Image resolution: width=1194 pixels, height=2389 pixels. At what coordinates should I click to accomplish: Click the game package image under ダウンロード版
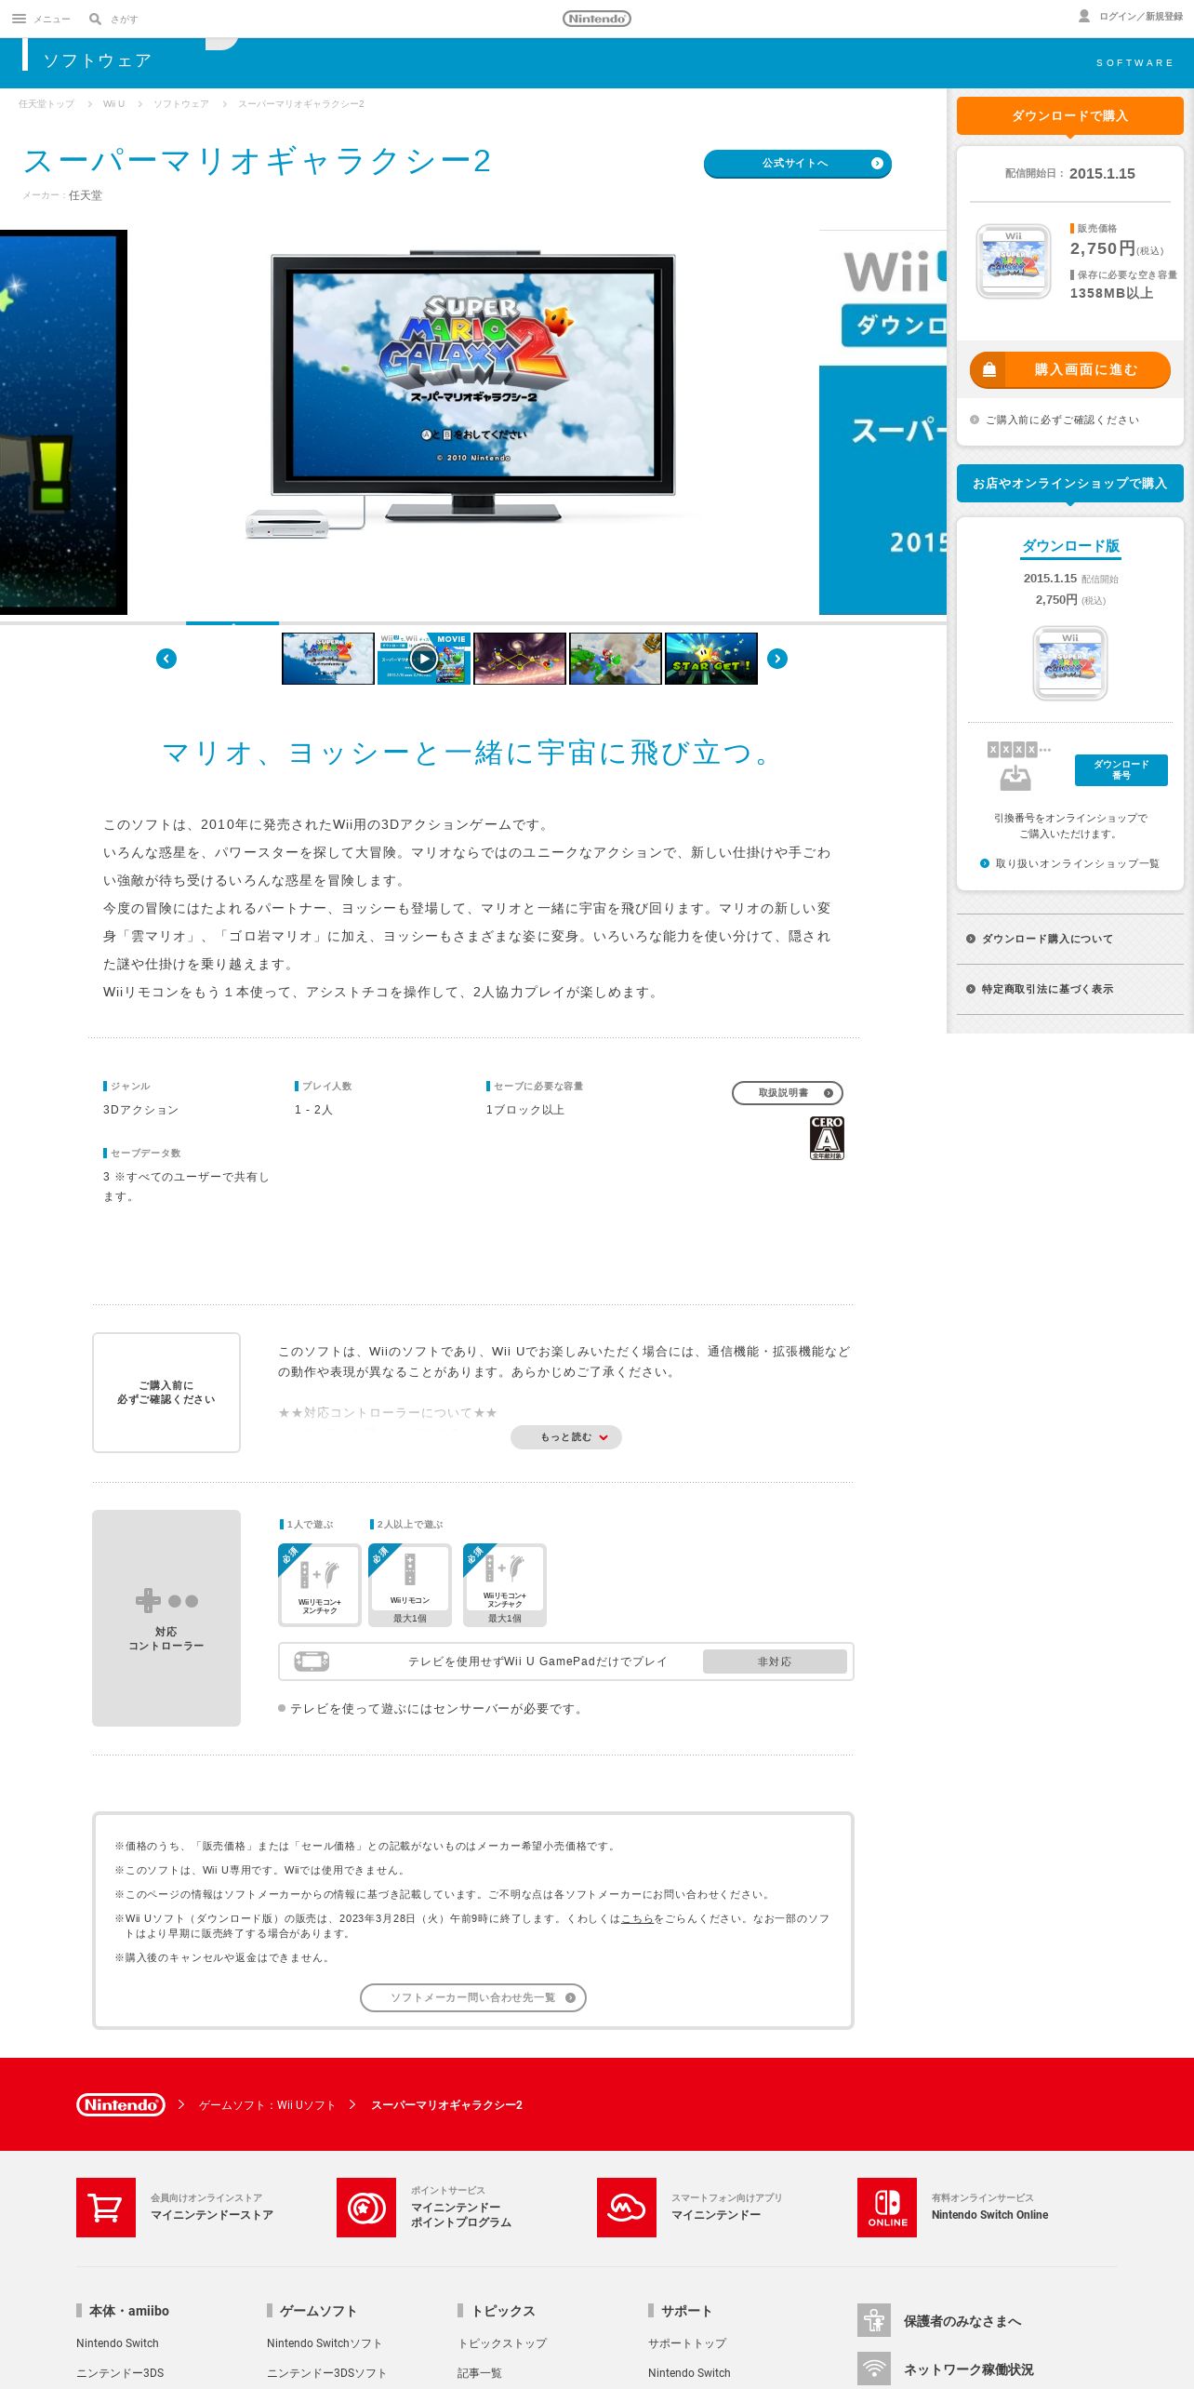(1070, 663)
